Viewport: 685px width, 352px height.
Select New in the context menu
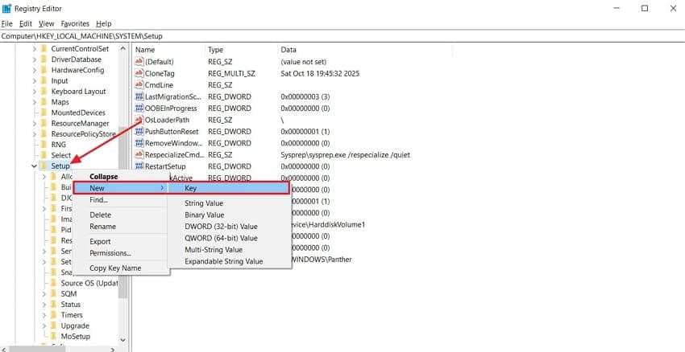[x=121, y=188]
